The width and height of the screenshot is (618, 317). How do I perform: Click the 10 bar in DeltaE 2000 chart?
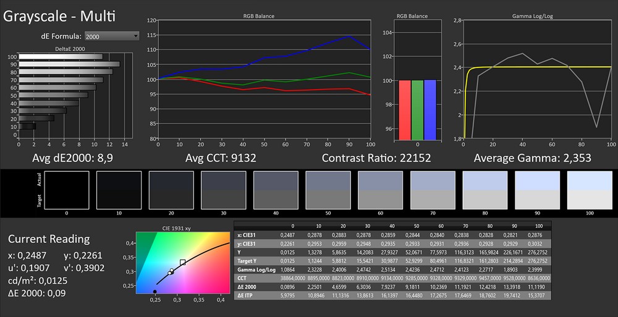click(x=27, y=126)
